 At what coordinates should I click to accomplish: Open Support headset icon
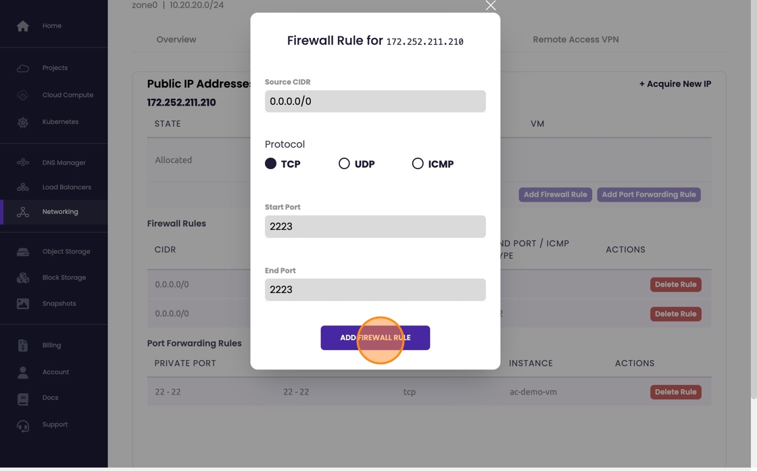click(x=23, y=425)
